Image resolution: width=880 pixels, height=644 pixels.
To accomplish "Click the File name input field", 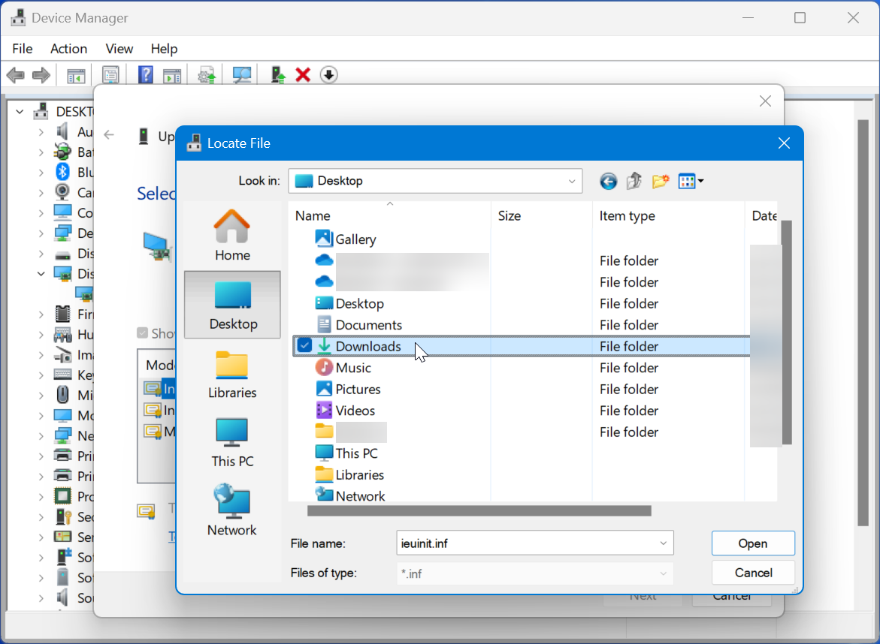I will tap(527, 543).
